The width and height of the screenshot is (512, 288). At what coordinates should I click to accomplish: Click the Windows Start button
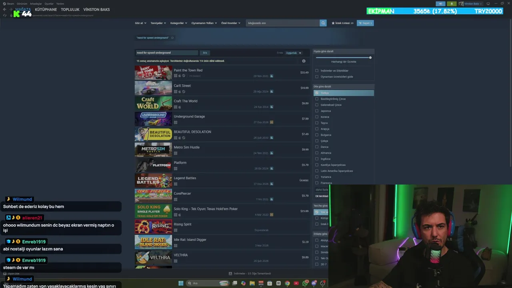coord(181,283)
